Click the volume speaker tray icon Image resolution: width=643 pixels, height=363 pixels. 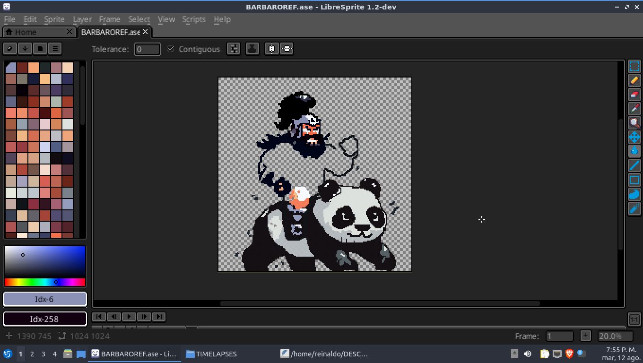click(528, 354)
